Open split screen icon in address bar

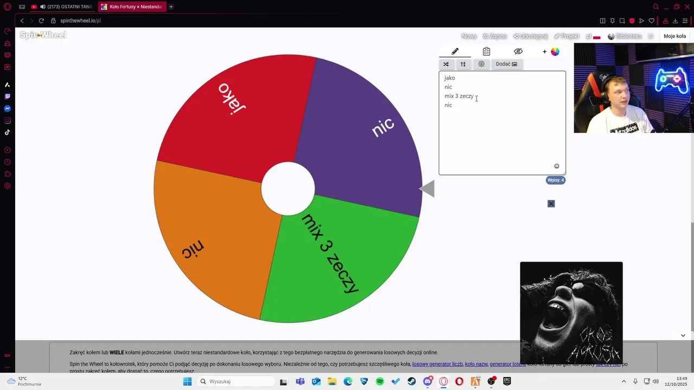click(x=602, y=21)
